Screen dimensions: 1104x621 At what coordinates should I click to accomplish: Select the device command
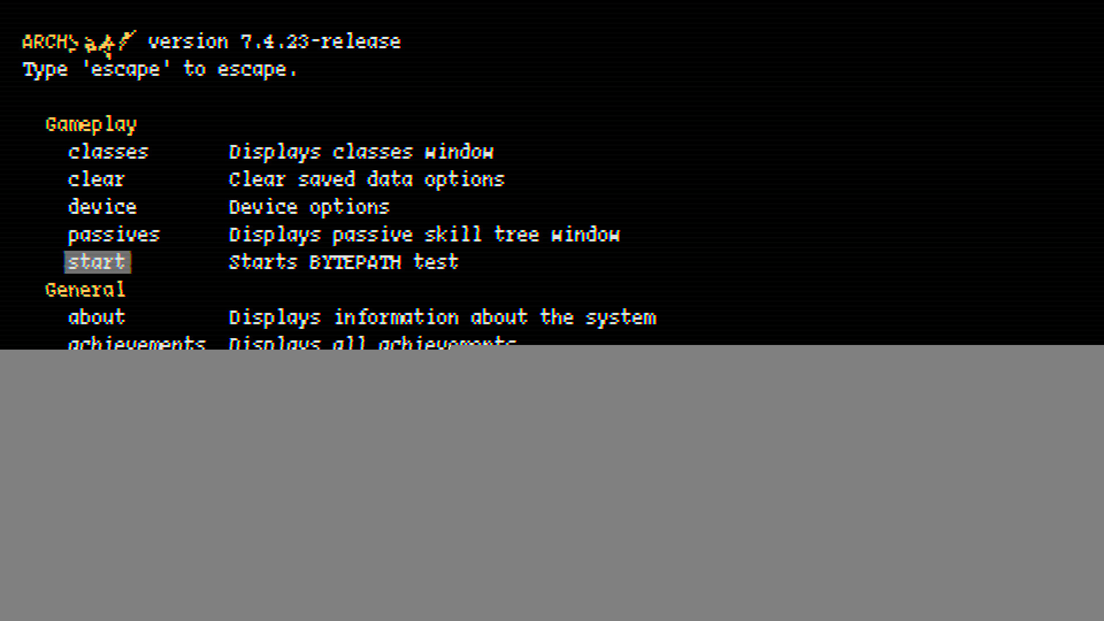coord(102,207)
